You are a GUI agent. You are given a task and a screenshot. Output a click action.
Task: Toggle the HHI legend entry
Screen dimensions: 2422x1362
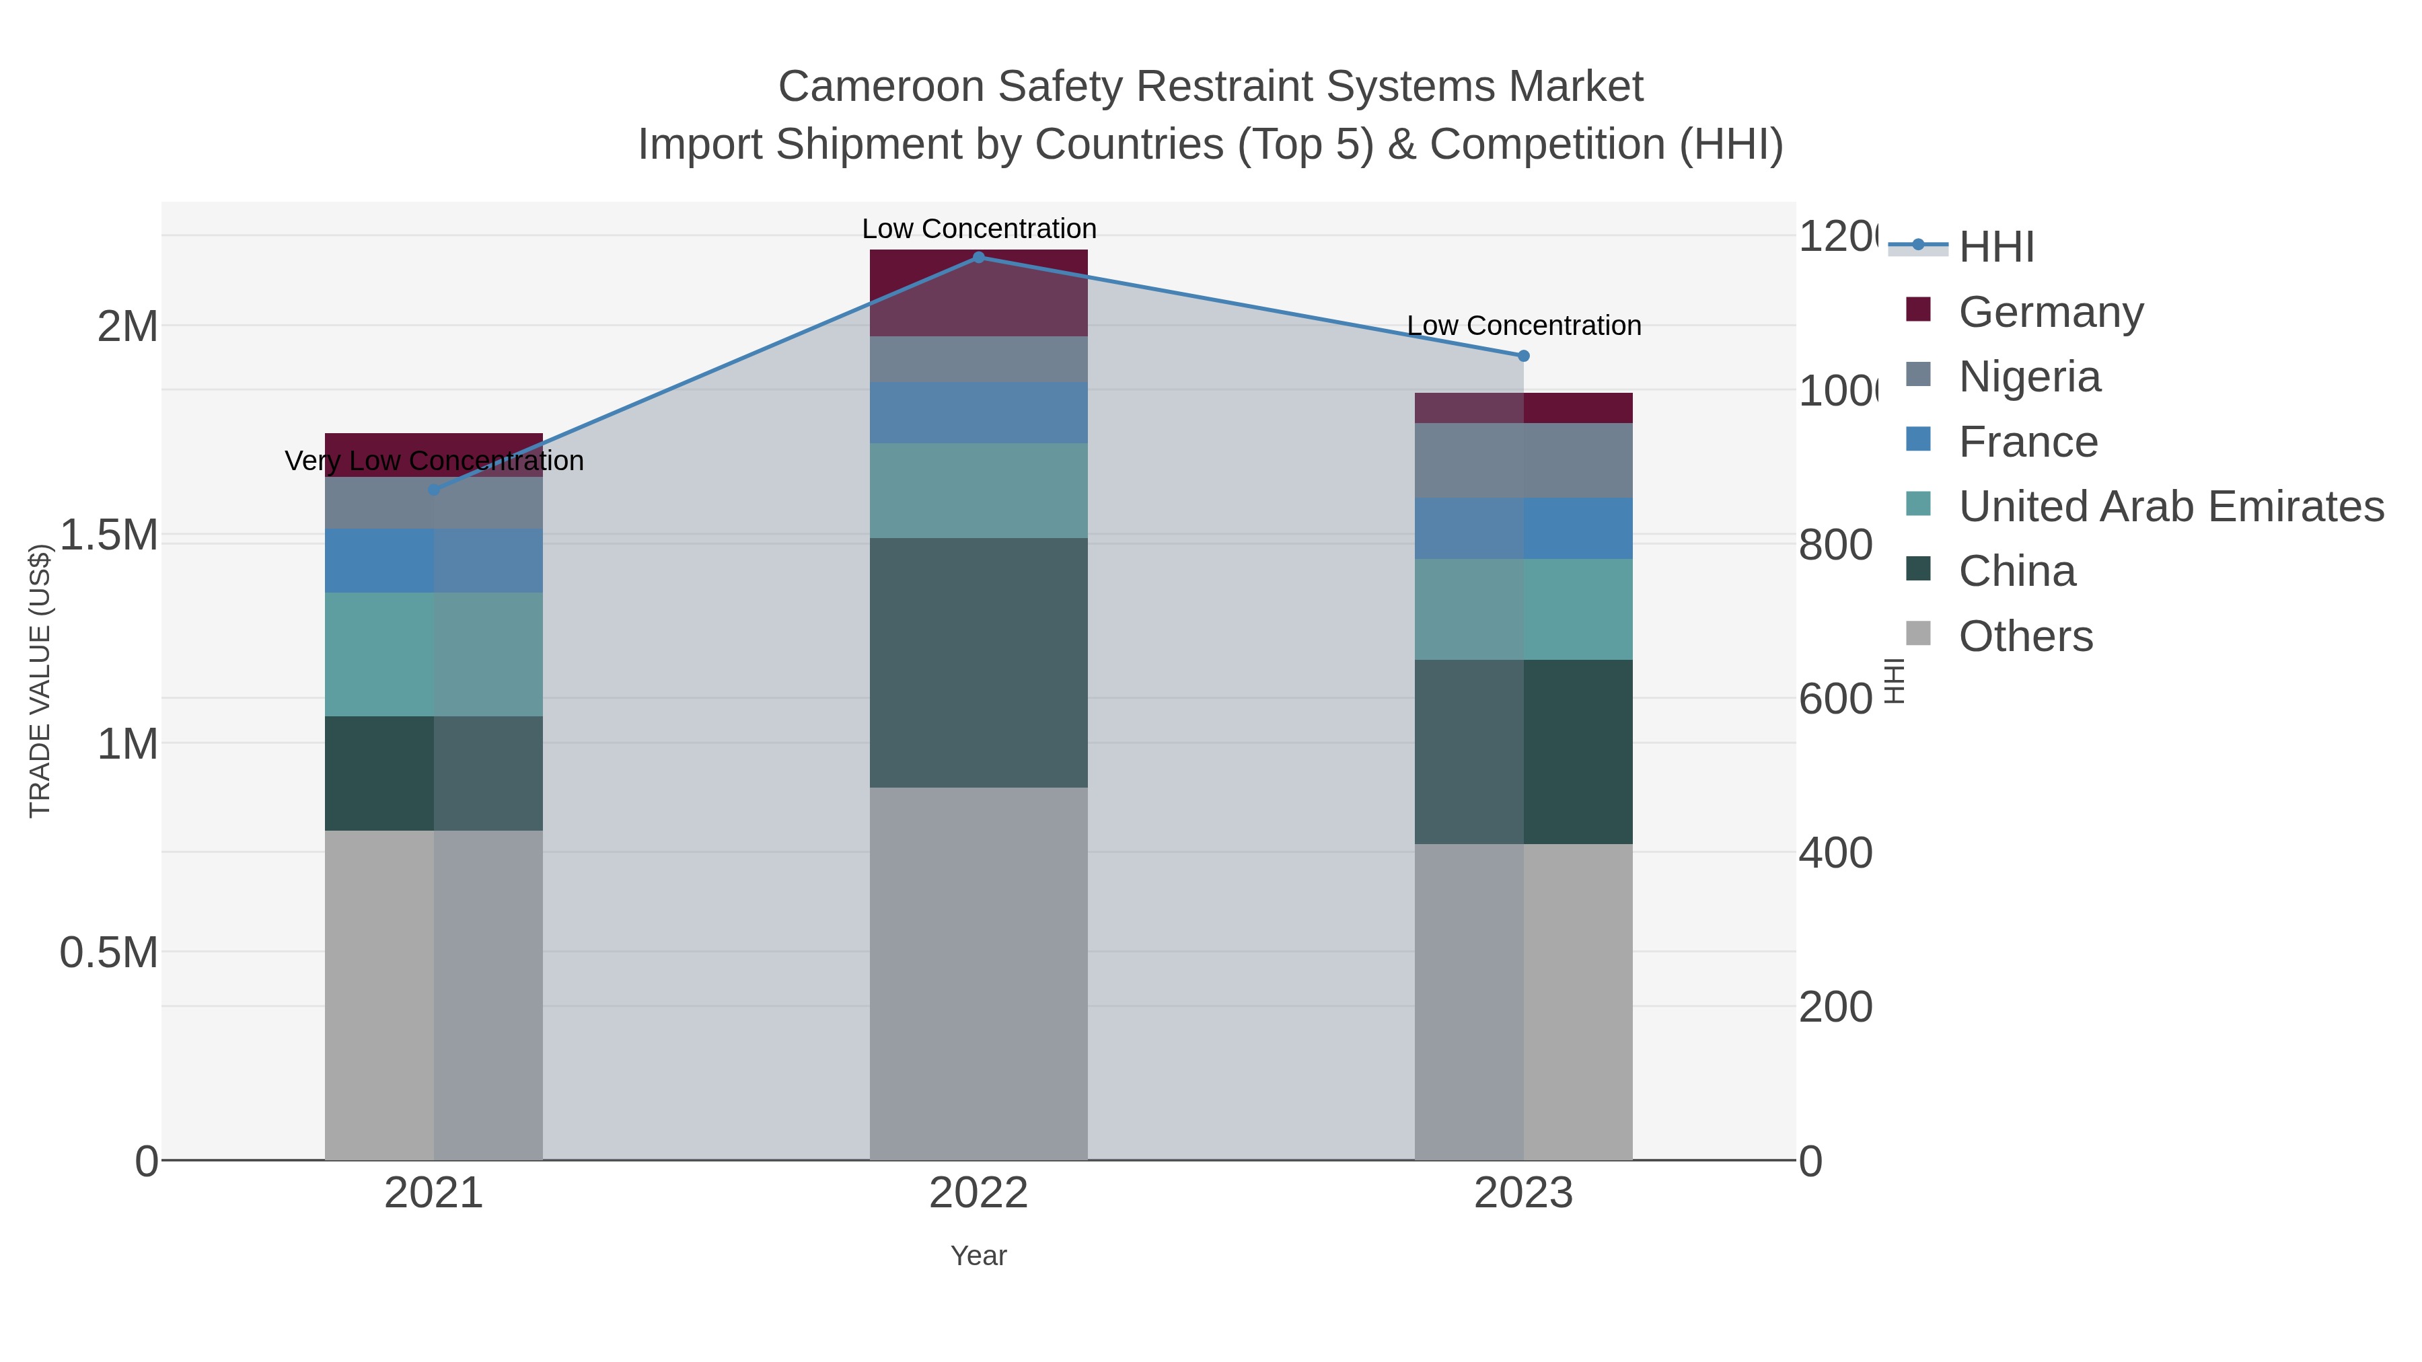point(1961,246)
